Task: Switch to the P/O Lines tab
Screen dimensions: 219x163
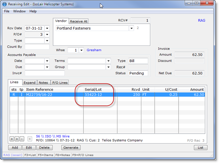Action: point(60,83)
